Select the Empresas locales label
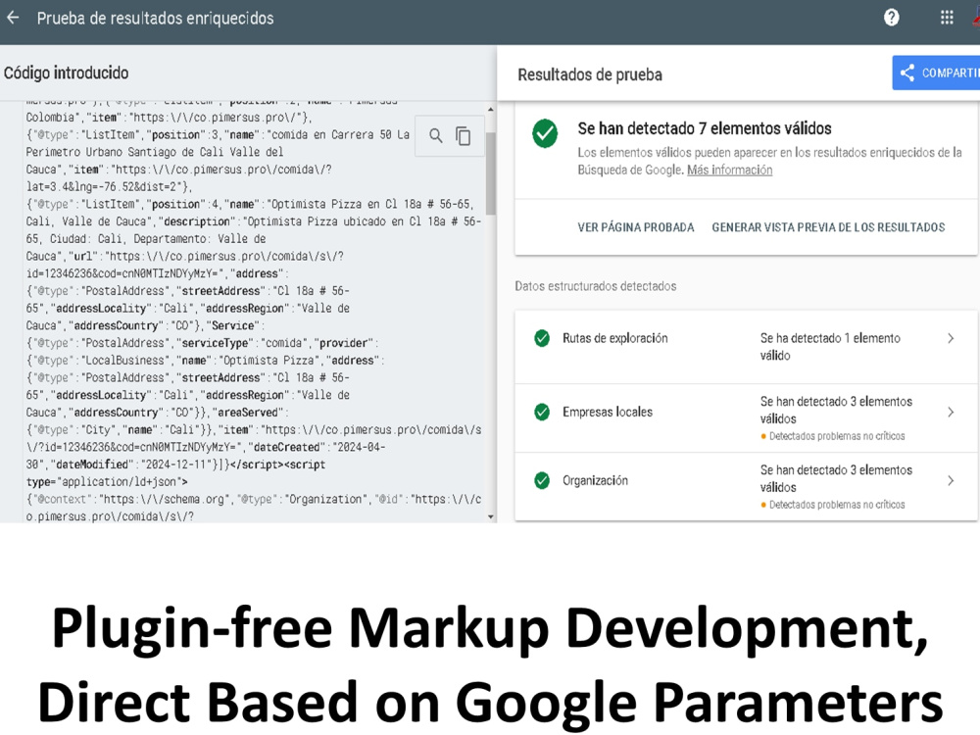Screen dimensions: 980x735 pyautogui.click(x=608, y=412)
